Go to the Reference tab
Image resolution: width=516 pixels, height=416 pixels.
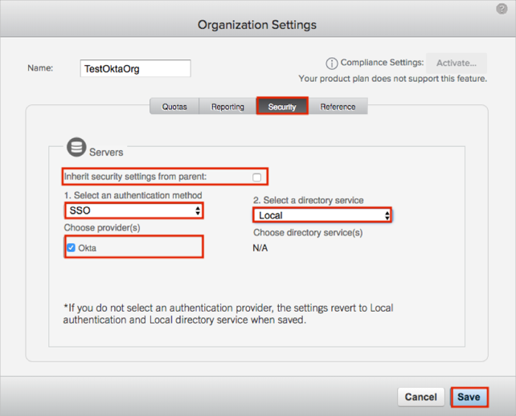(338, 107)
